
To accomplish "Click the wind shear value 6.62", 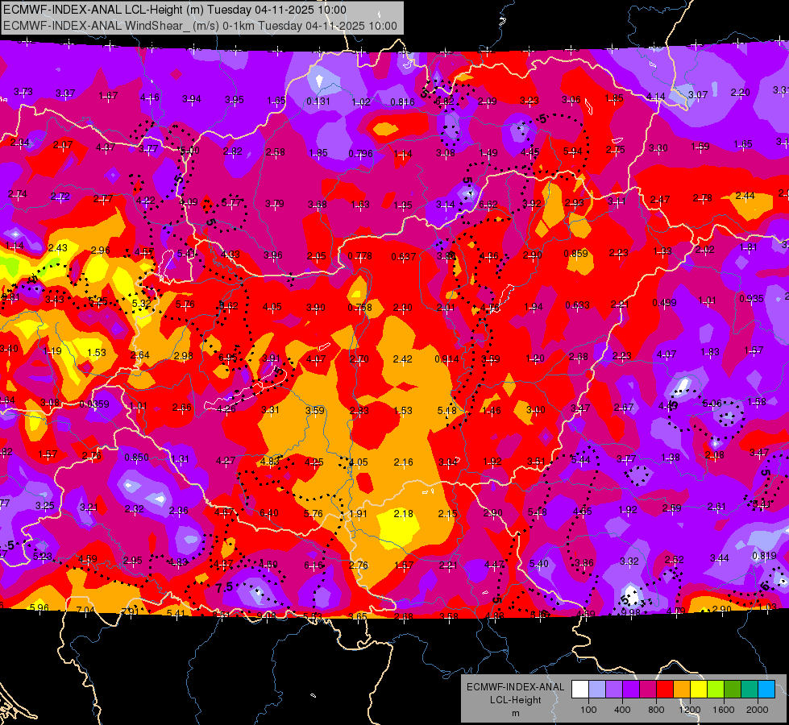I will 488,205.
